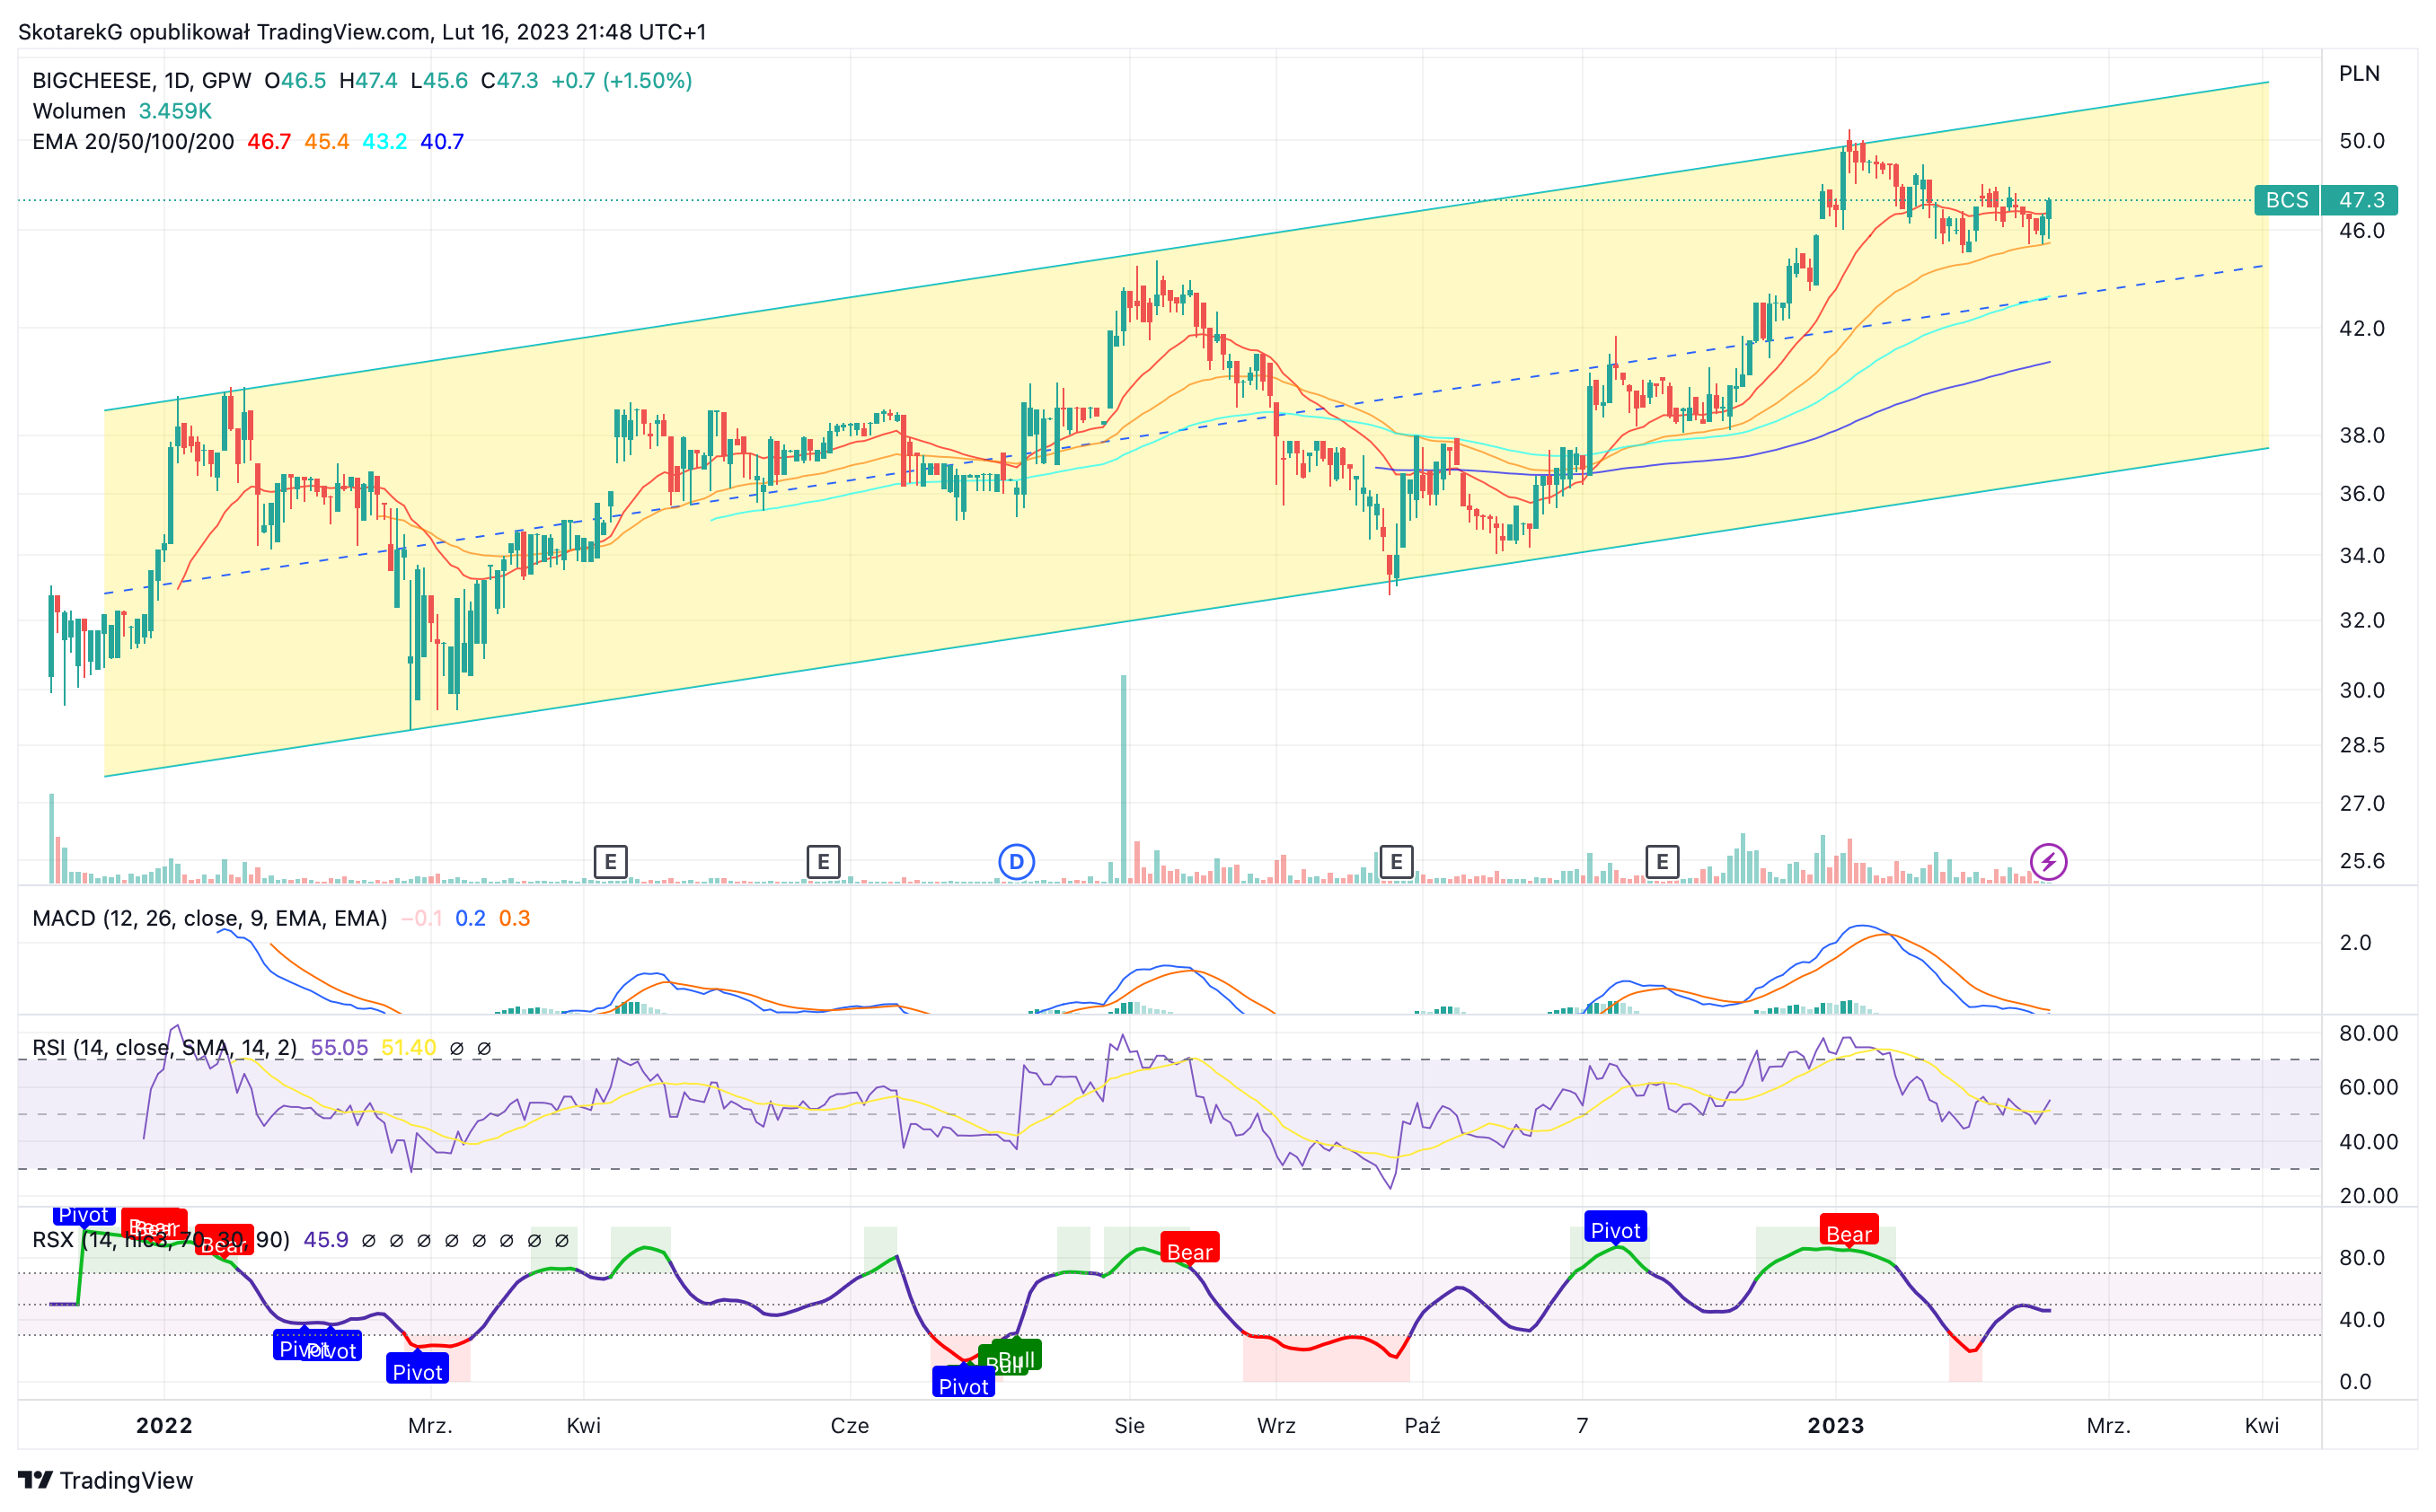Click the 28.5 price axis label
The width and height of the screenshot is (2436, 1512).
coord(2362,745)
